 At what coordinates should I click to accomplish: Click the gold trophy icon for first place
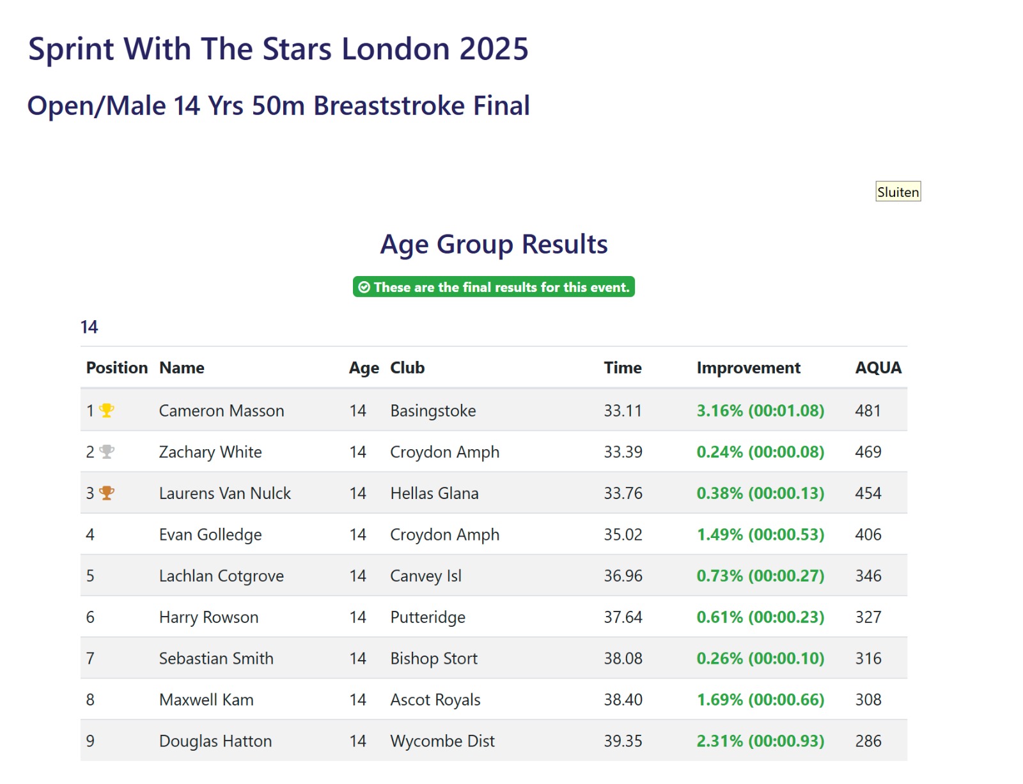pos(107,410)
